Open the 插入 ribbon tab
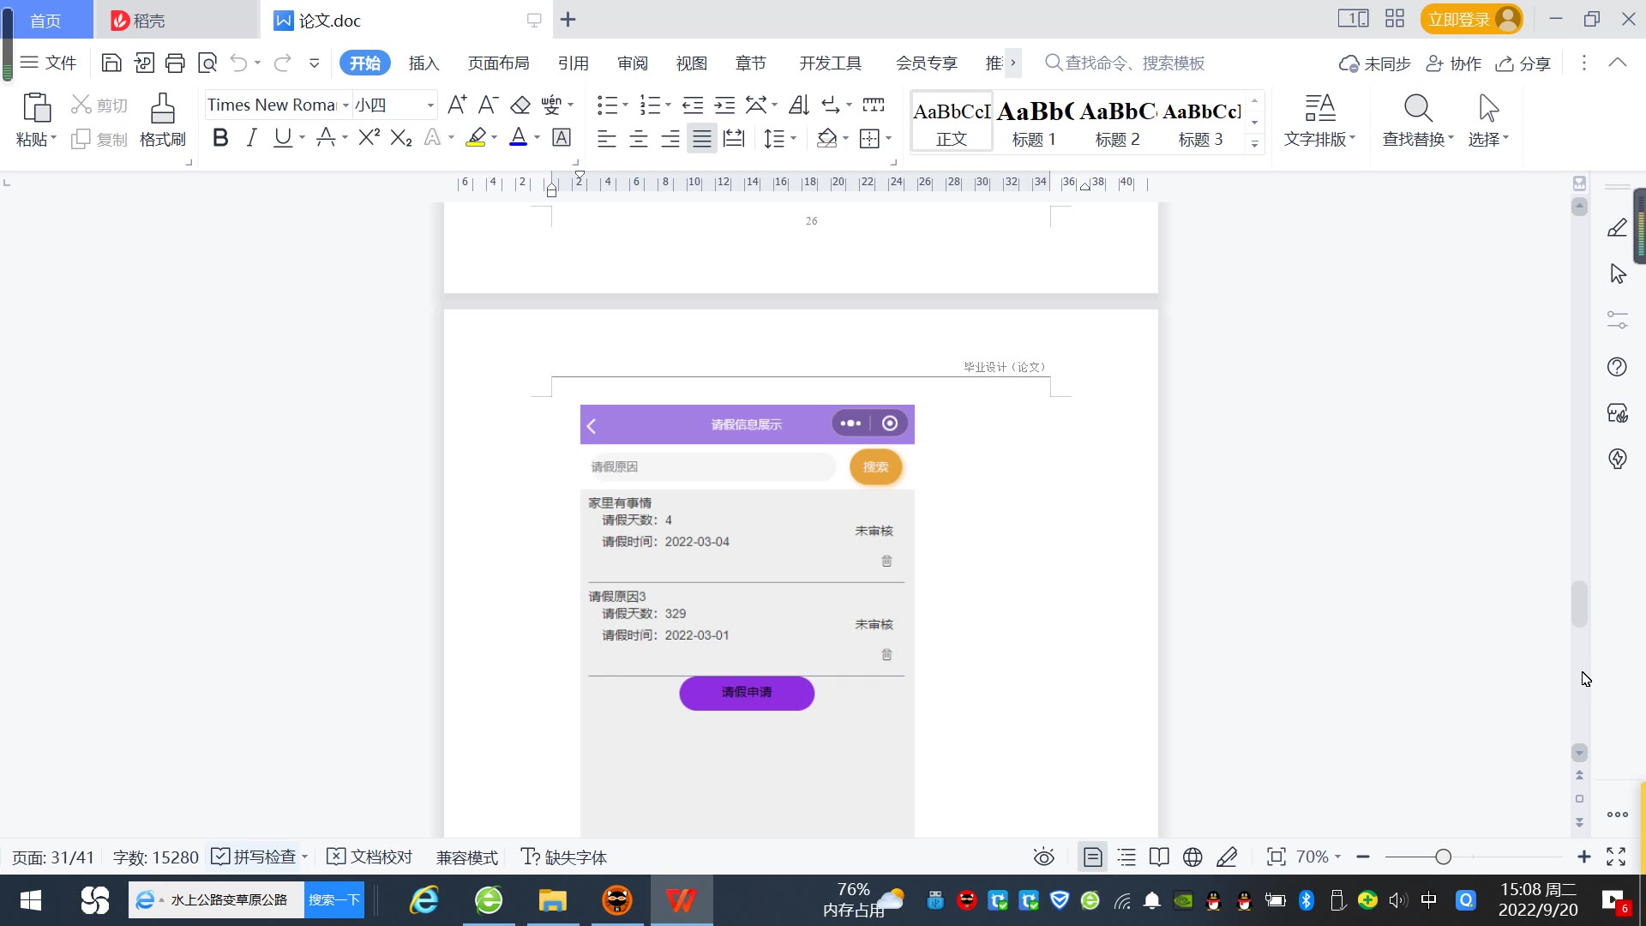Screen dimensions: 1646x926 coord(424,63)
